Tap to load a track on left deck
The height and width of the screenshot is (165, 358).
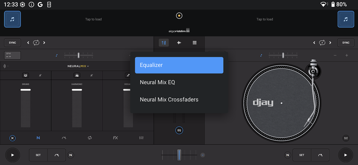click(x=93, y=19)
